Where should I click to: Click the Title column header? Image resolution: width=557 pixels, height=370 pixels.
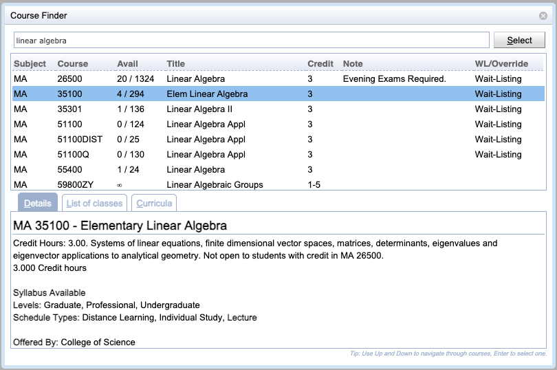click(x=175, y=64)
